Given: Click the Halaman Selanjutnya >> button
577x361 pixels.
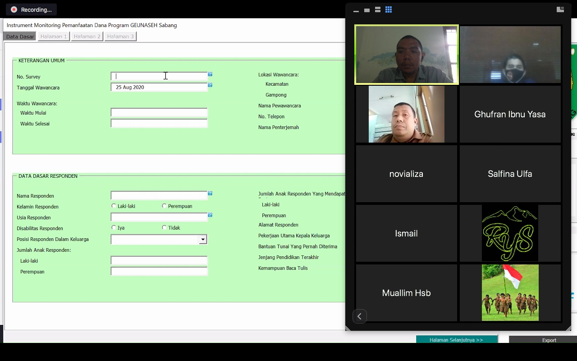Looking at the screenshot, I should [x=456, y=340].
